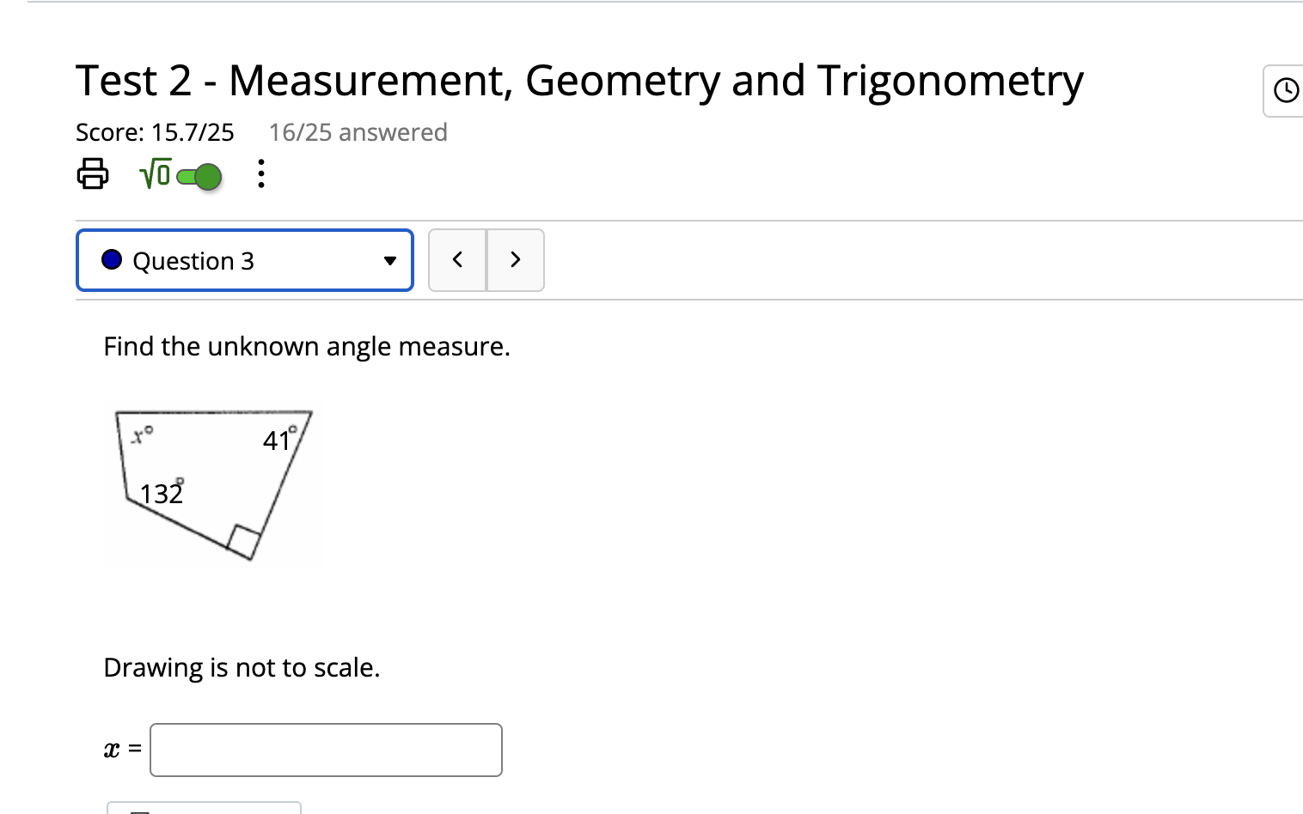The height and width of the screenshot is (814, 1303).
Task: Go to the next question
Action: (515, 260)
